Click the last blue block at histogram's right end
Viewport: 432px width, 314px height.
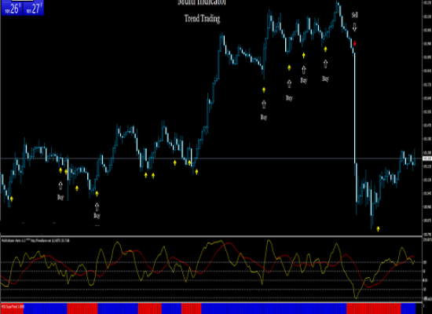coord(408,309)
